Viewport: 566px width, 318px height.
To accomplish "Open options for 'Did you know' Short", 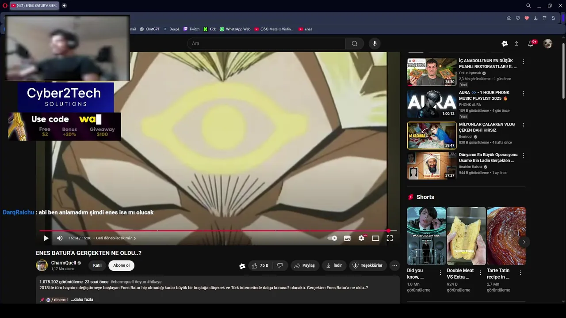I will (x=440, y=273).
